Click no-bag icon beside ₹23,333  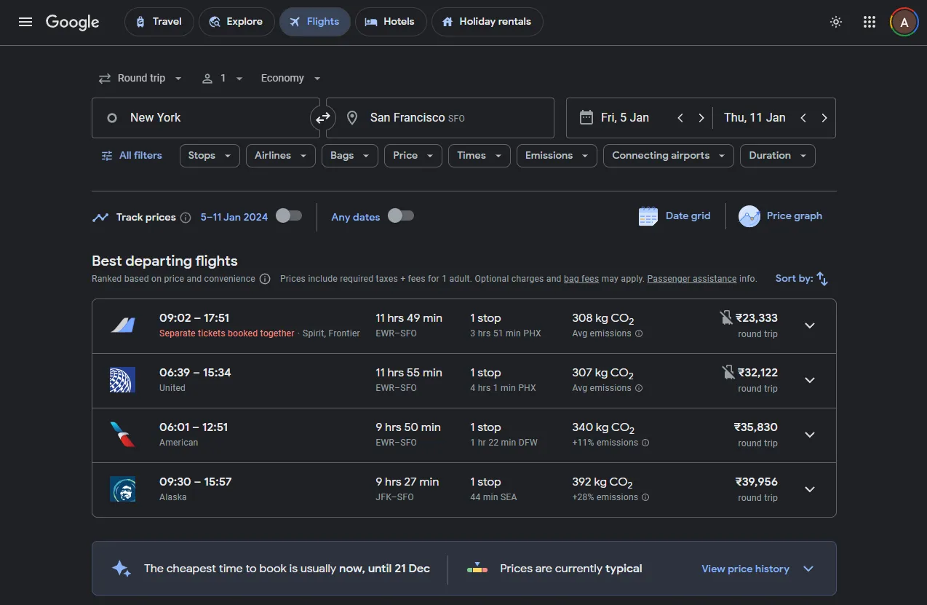[726, 317]
